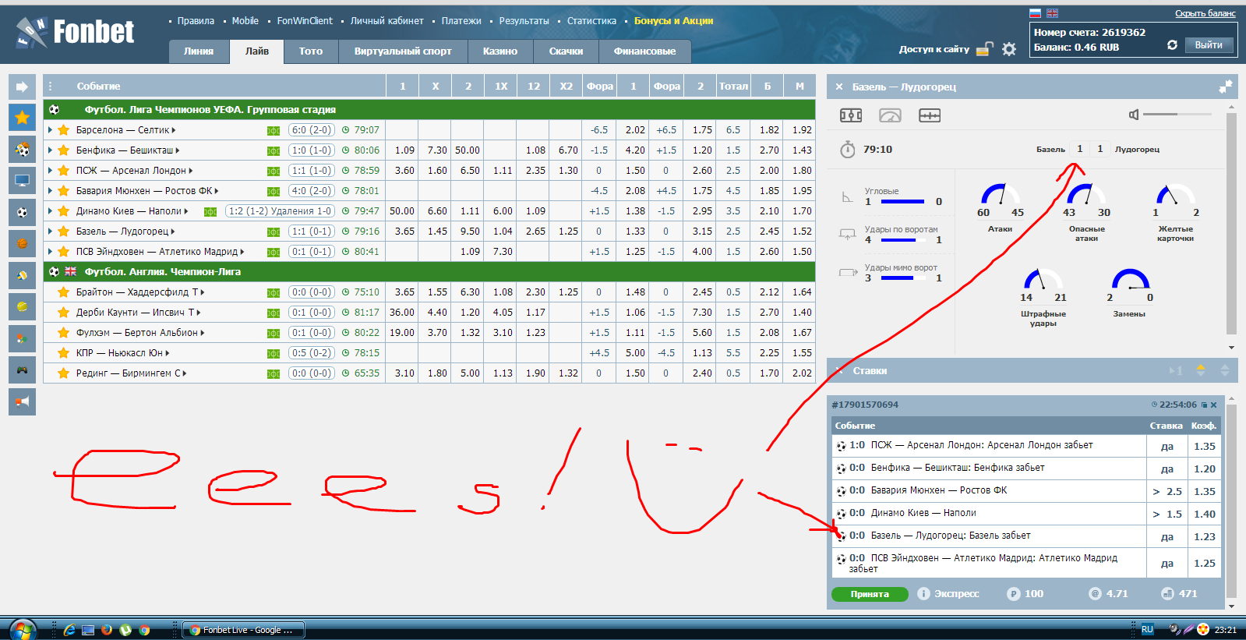Filter by football in the sidebar
Viewport: 1246px width, 640px height.
point(22,212)
